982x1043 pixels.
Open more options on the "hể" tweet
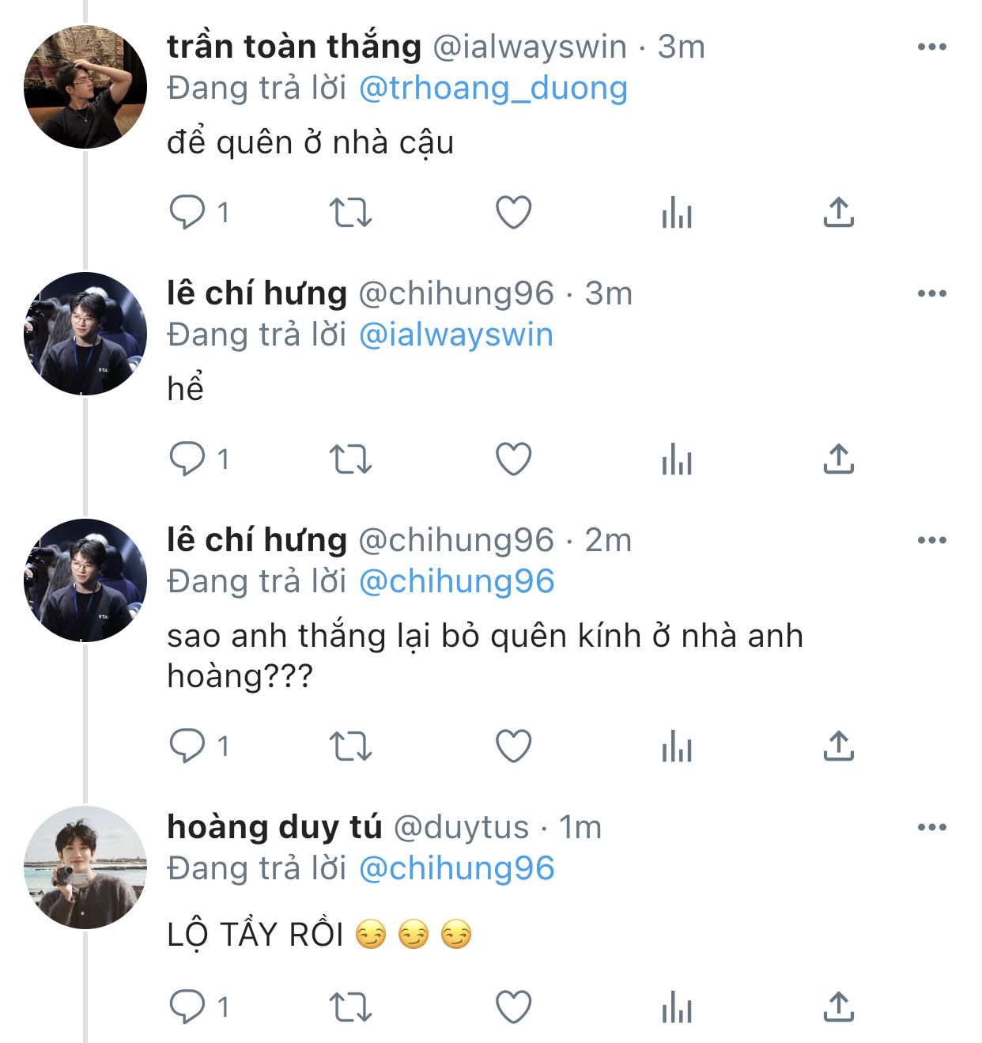pyautogui.click(x=932, y=294)
